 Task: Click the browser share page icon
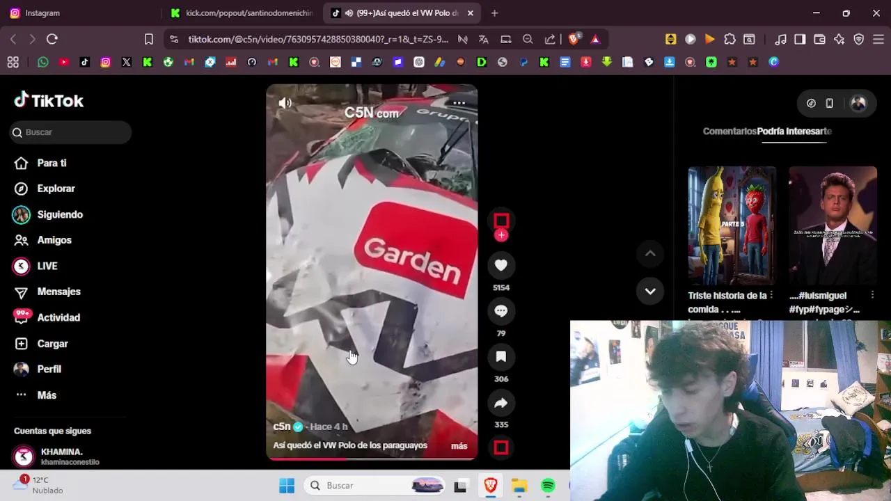pos(550,40)
